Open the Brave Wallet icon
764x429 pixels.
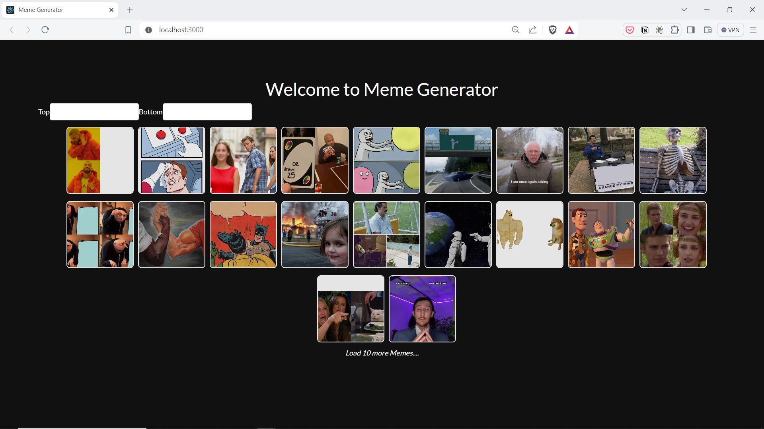pos(707,30)
